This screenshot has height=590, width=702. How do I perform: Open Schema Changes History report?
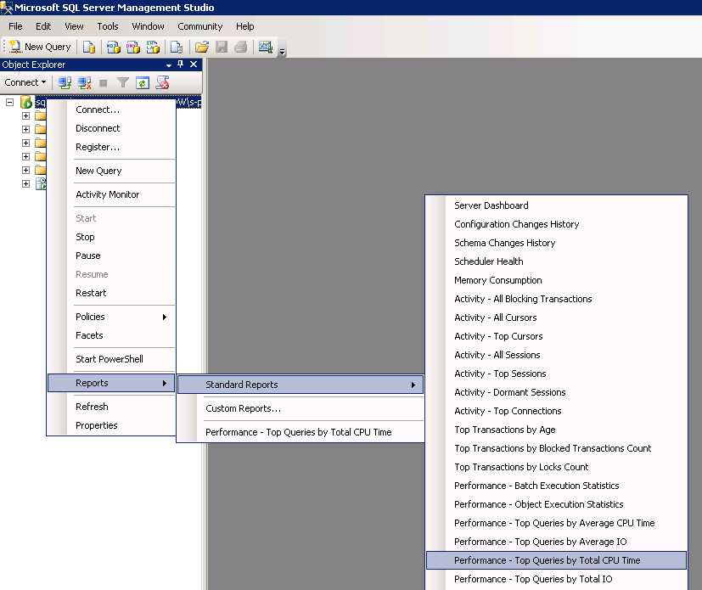click(x=556, y=243)
